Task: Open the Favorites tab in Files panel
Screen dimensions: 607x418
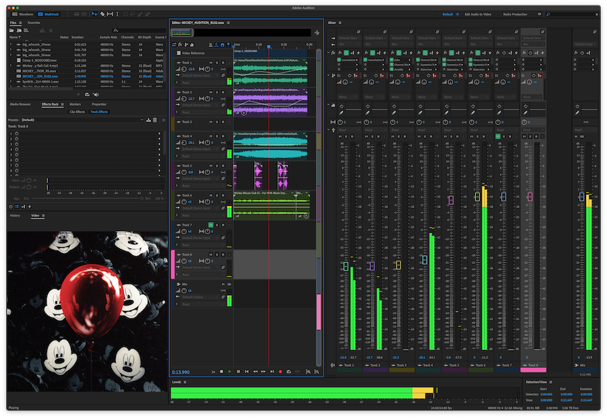Action: point(34,23)
